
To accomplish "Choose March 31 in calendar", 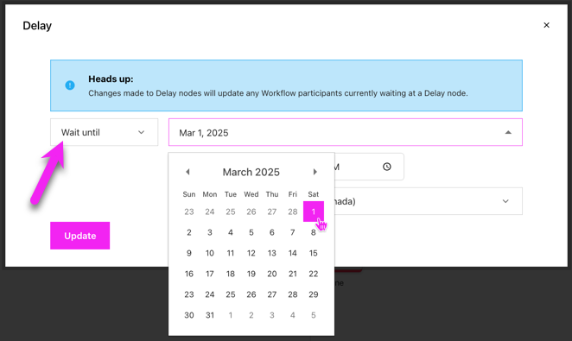I will (210, 315).
